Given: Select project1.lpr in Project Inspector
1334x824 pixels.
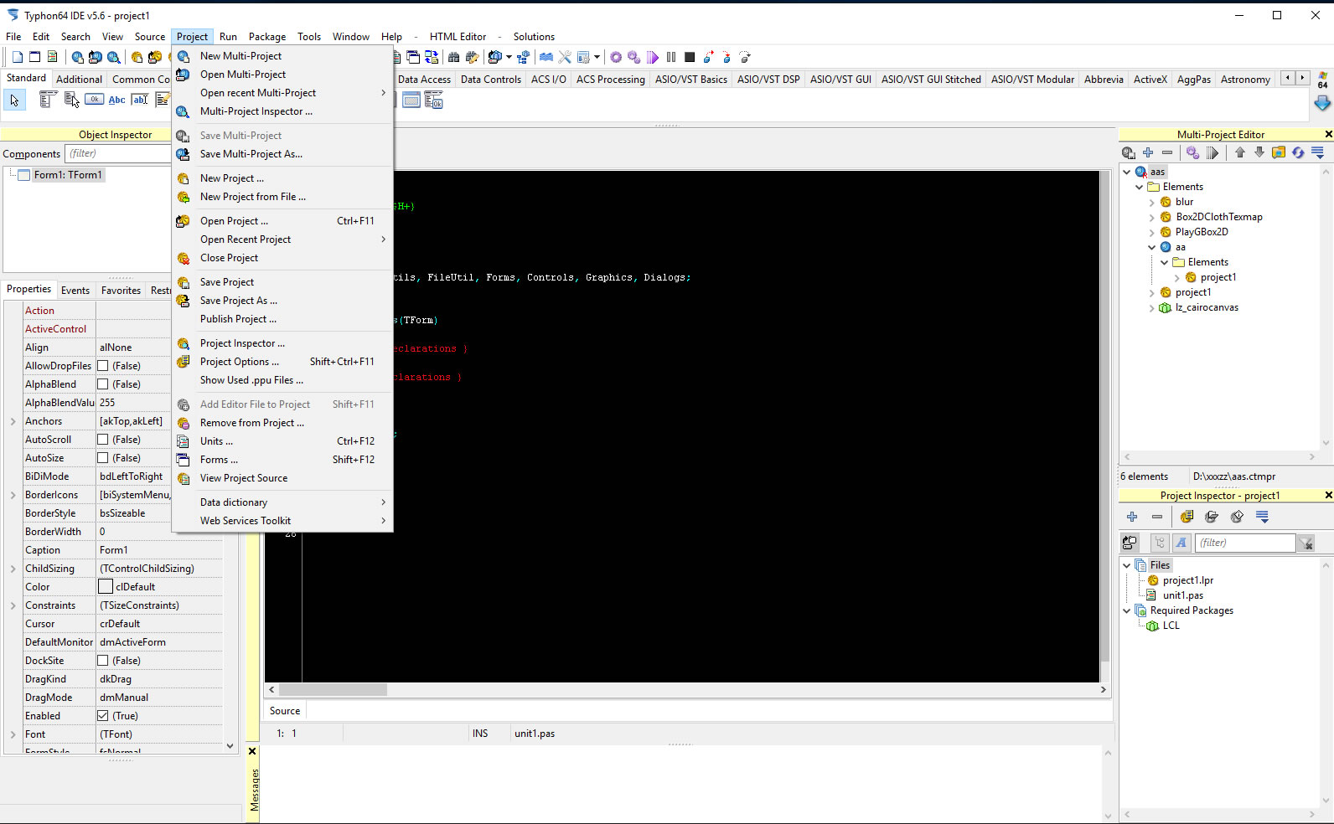Looking at the screenshot, I should [x=1188, y=580].
